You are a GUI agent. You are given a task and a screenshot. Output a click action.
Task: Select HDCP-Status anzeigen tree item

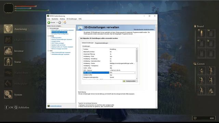coord(57,43)
